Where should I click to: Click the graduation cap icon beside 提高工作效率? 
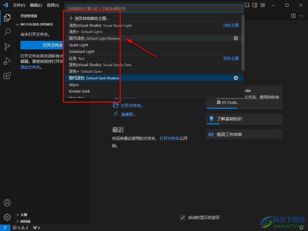211,134
